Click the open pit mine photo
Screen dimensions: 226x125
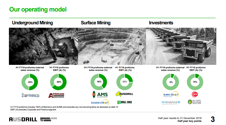112,46
